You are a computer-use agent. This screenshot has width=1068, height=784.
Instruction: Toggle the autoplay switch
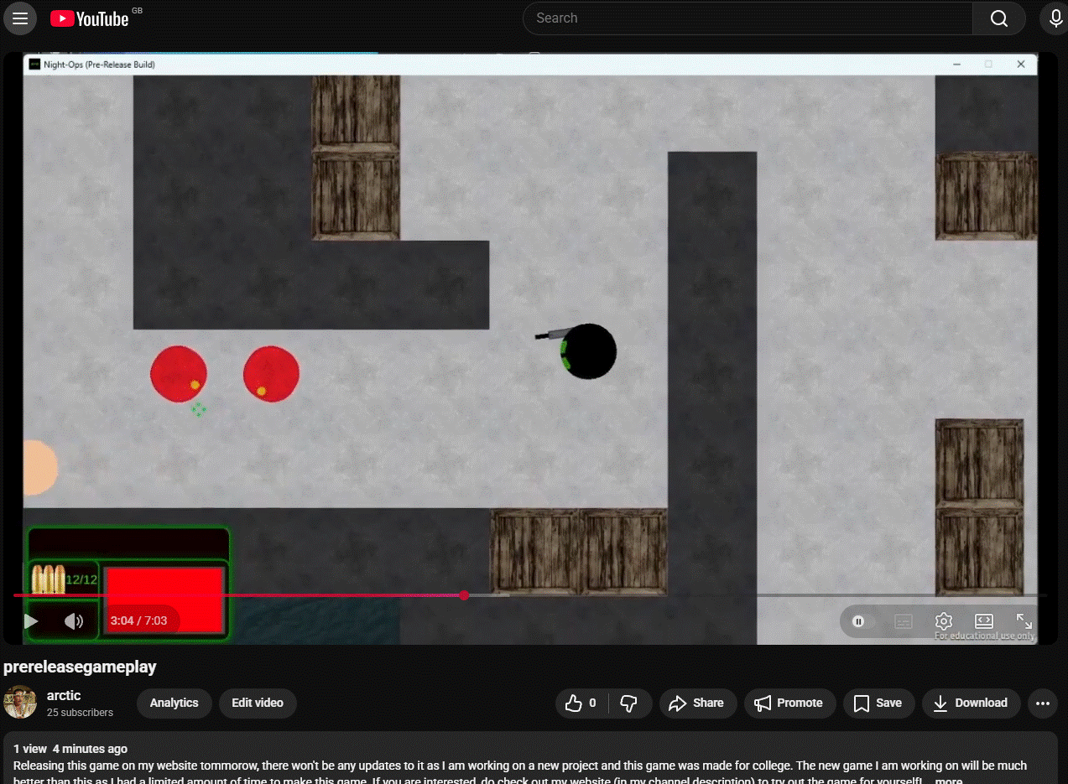coord(863,621)
